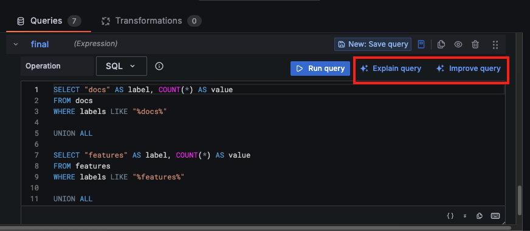Click the curly braces format icon
The image size is (530, 231).
(450, 216)
